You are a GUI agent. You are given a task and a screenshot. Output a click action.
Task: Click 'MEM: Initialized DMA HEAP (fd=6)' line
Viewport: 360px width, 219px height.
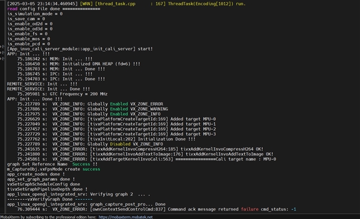[79, 64]
